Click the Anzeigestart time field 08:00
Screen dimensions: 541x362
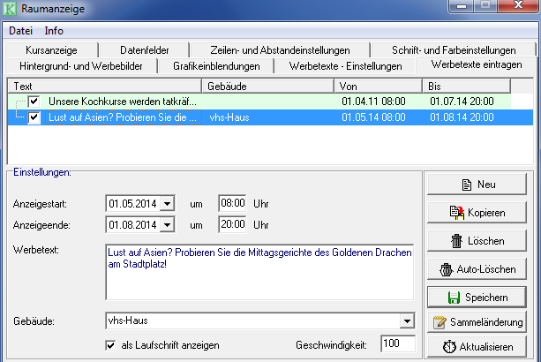click(x=232, y=203)
